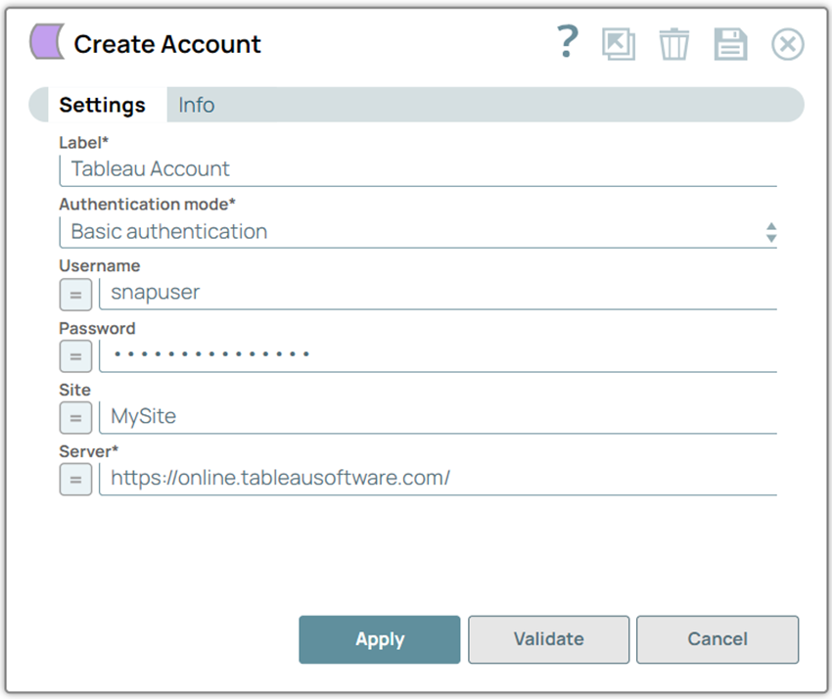This screenshot has width=832, height=699.
Task: Open the help documentation
Action: point(568,43)
